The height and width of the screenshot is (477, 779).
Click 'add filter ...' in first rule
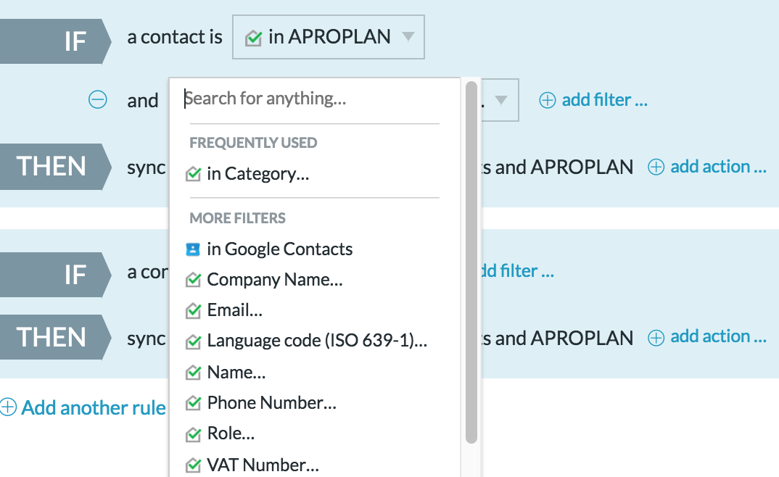tap(605, 100)
